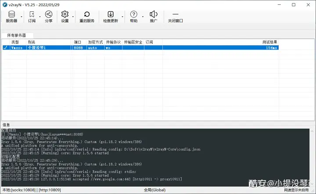The image size is (316, 194).
Task: Sort by the 订阅 column header
Action: click(153, 42)
